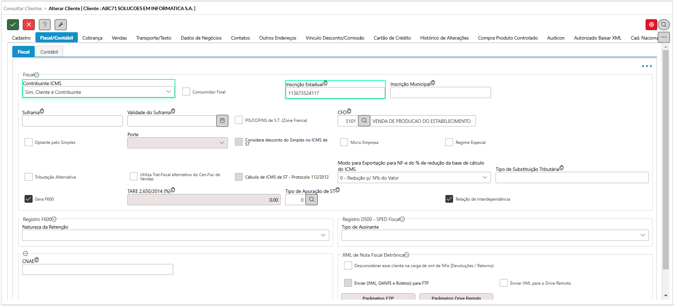Click the Tipo de Apuração de ST search icon
Viewport: 674px width, 306px height.
[x=311, y=200]
